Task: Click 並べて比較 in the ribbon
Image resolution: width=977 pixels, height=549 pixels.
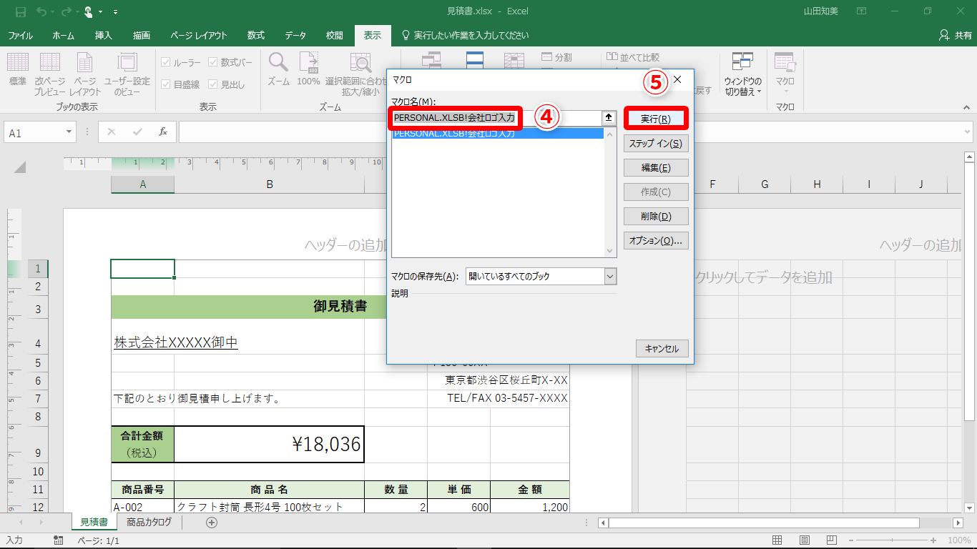Action: pyautogui.click(x=633, y=57)
